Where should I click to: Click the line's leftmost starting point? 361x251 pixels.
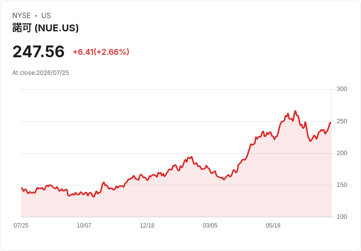tap(22, 188)
